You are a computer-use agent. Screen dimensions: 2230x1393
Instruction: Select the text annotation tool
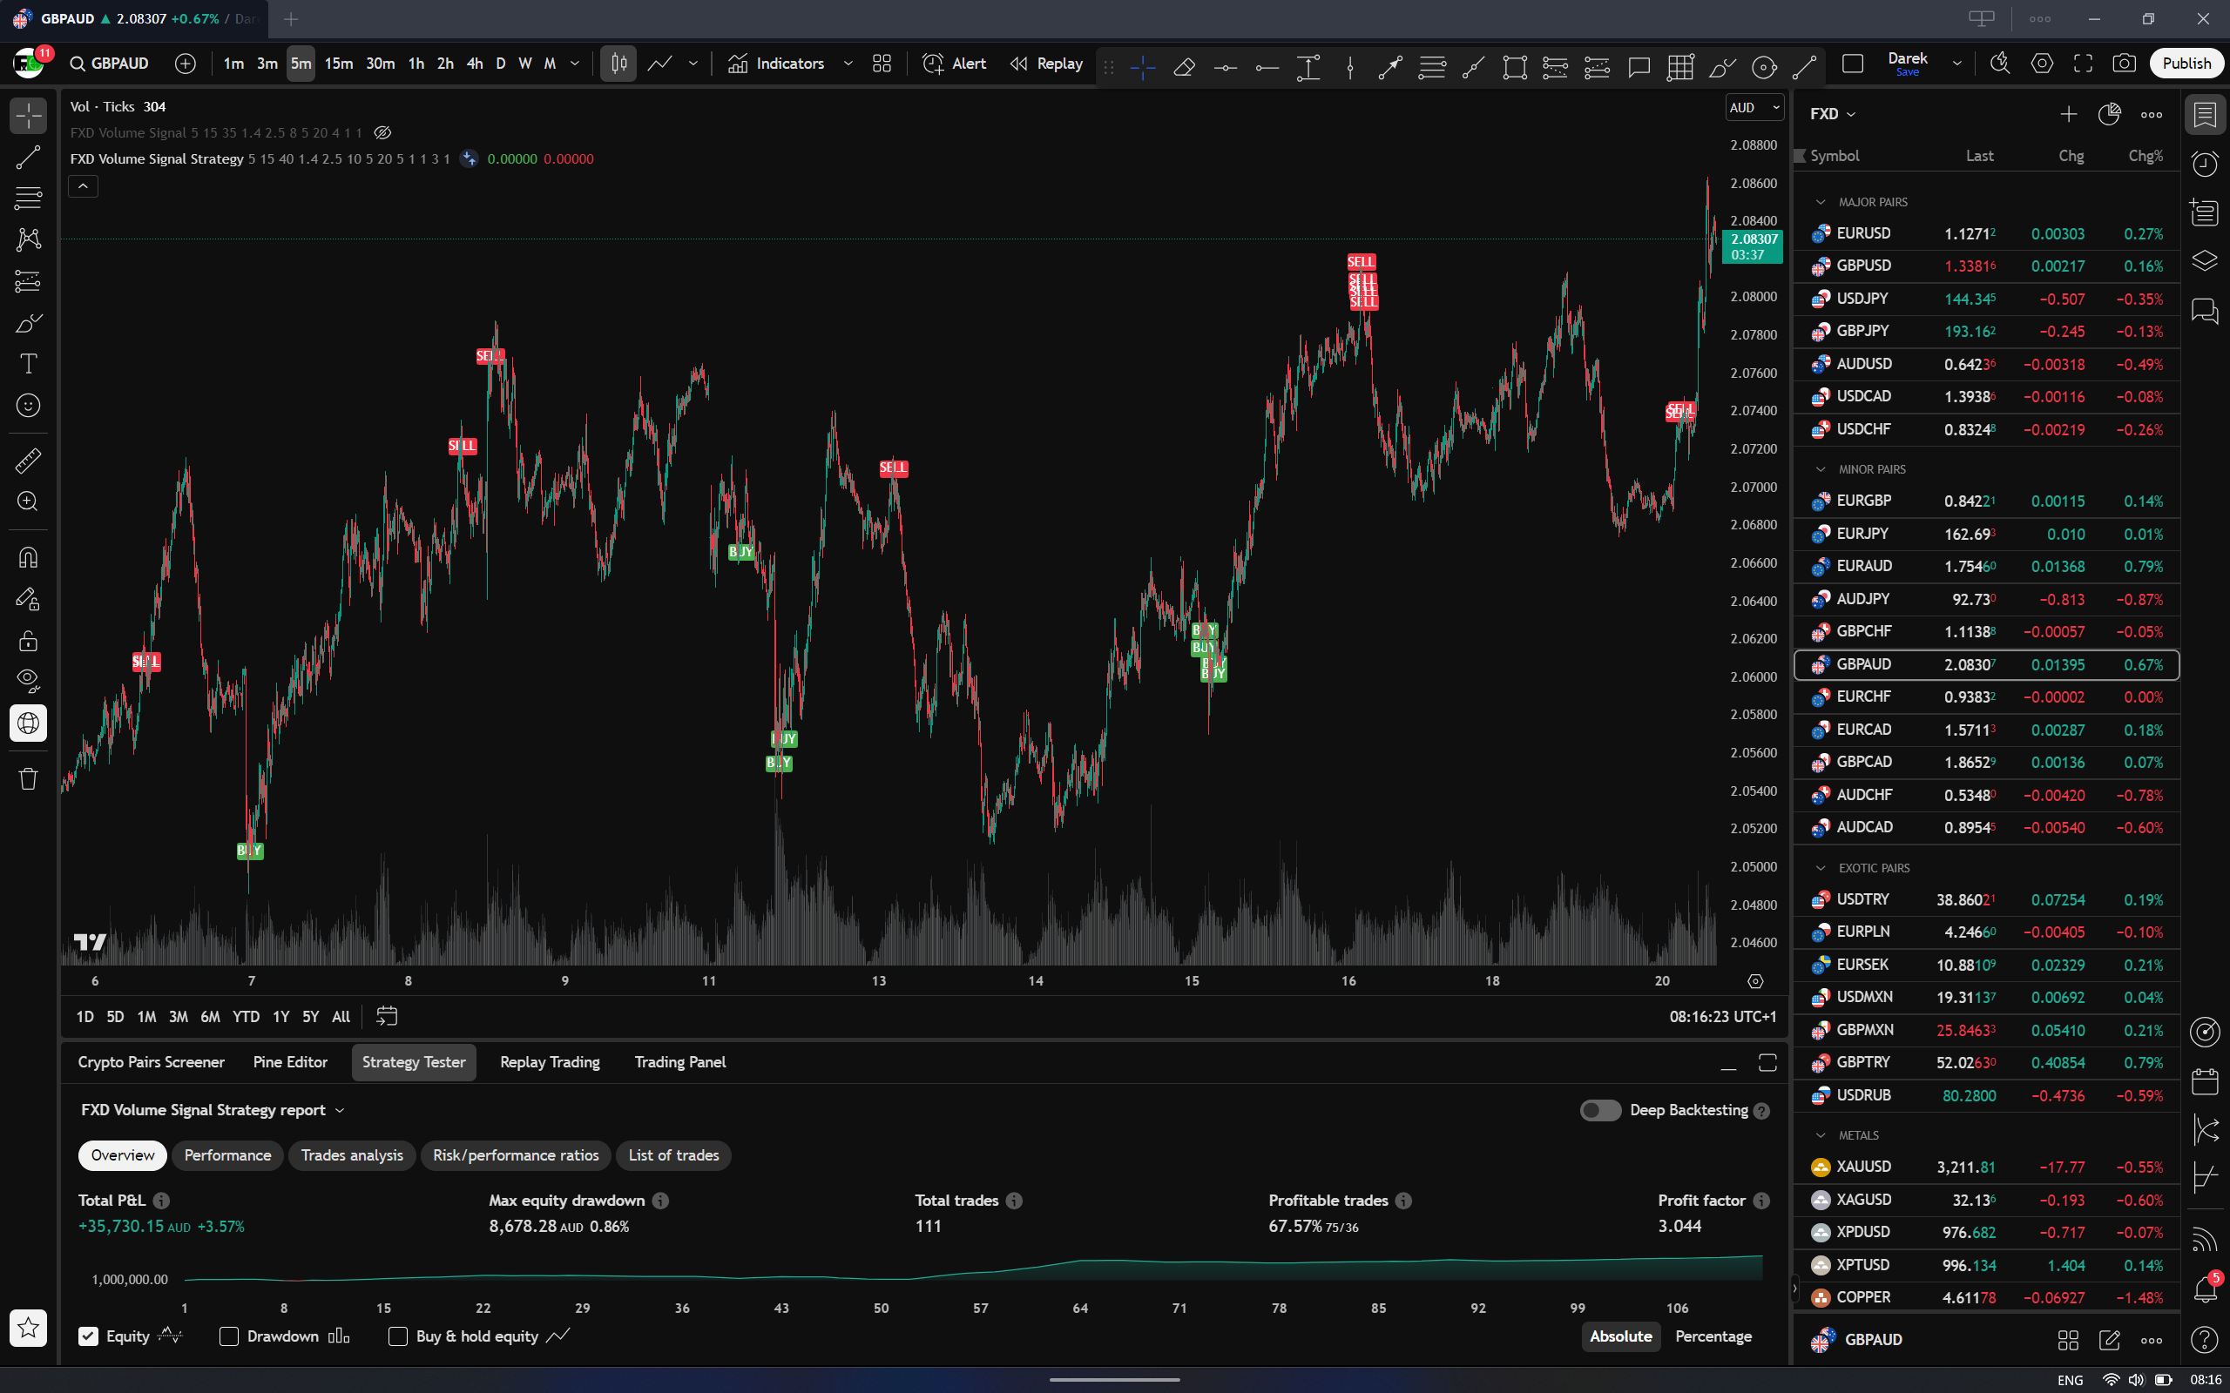29,364
